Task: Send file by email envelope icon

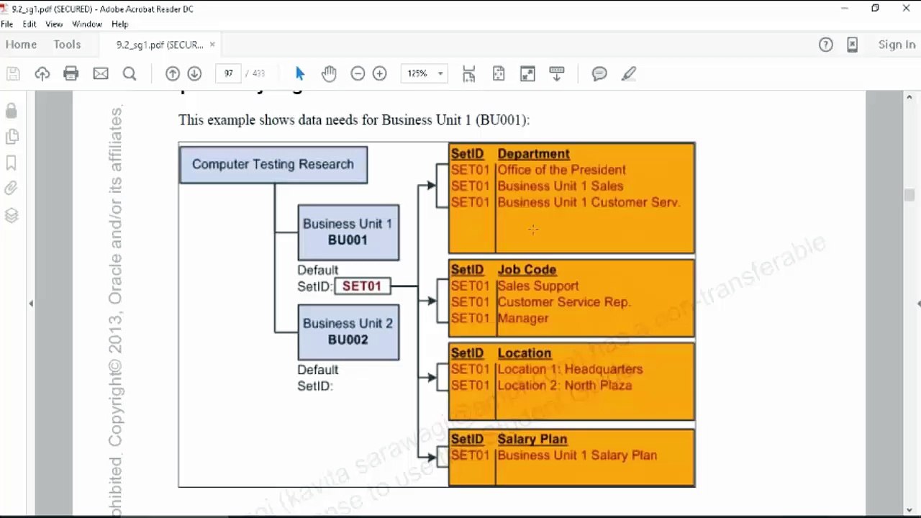Action: coord(101,73)
